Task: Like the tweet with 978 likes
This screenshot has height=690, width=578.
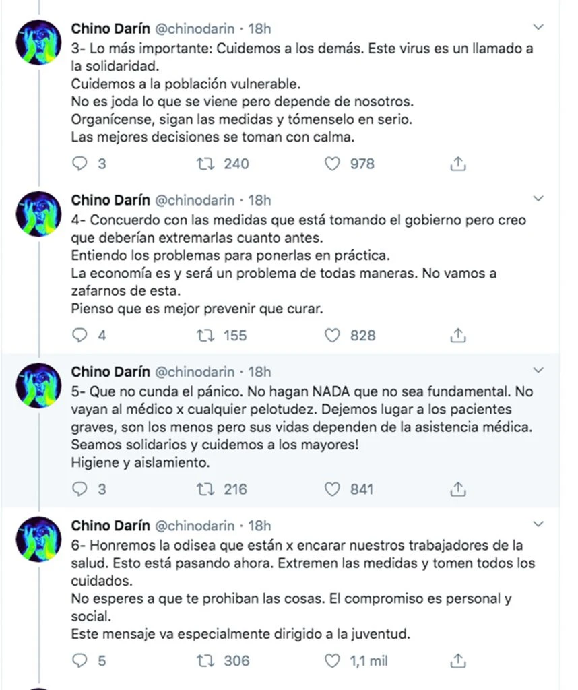Action: [332, 164]
